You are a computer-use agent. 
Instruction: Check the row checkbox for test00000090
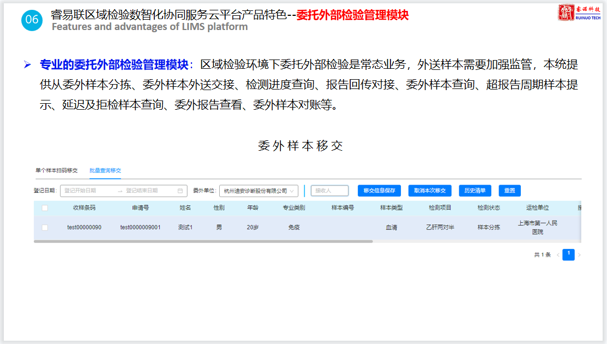[45, 228]
